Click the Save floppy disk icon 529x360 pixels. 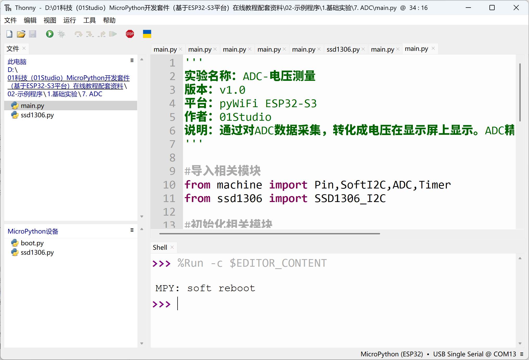point(33,34)
